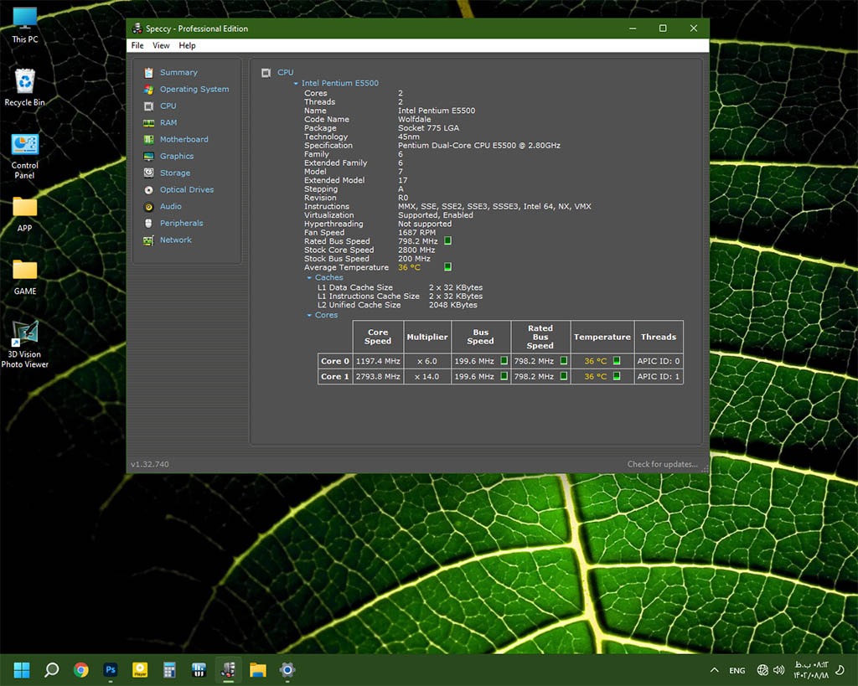Viewport: 858px width, 686px height.
Task: Open the View menu
Action: point(161,46)
